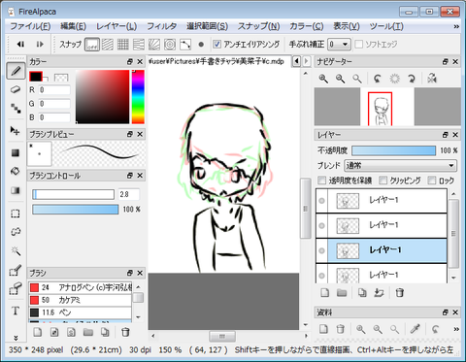Open the stabilizer correction dropdown
The image size is (466, 362).
tap(339, 44)
